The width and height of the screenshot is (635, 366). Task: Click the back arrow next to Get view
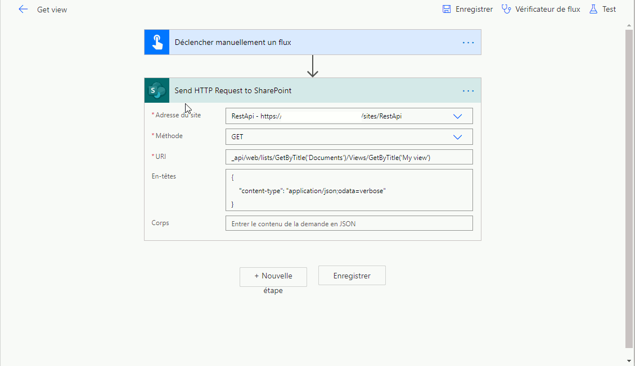point(23,10)
